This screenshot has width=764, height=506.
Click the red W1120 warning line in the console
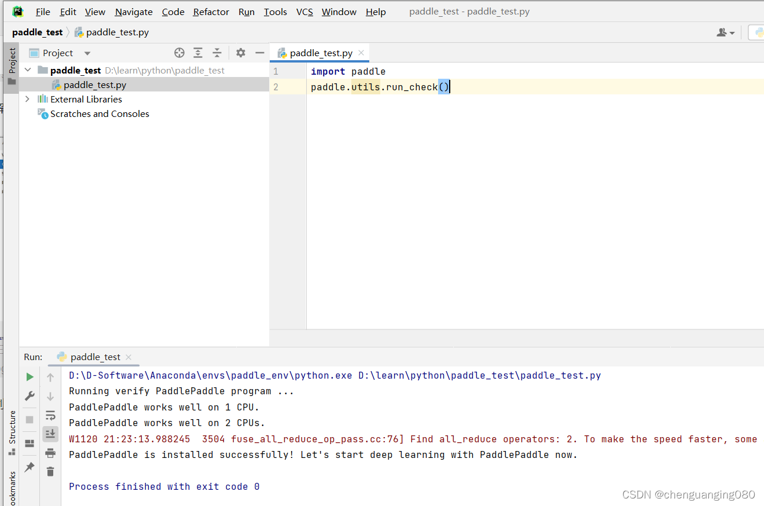coord(413,439)
